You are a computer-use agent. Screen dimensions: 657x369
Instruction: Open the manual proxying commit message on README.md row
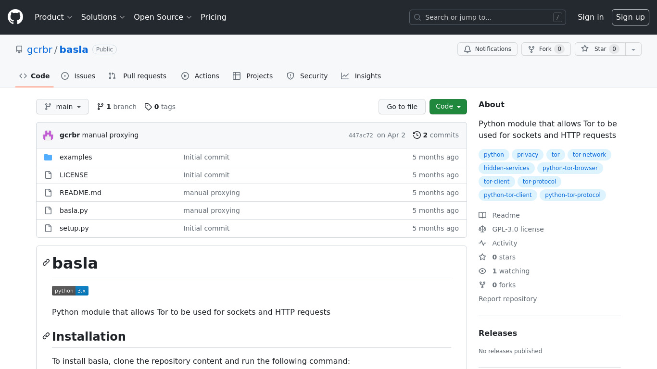pyautogui.click(x=212, y=193)
